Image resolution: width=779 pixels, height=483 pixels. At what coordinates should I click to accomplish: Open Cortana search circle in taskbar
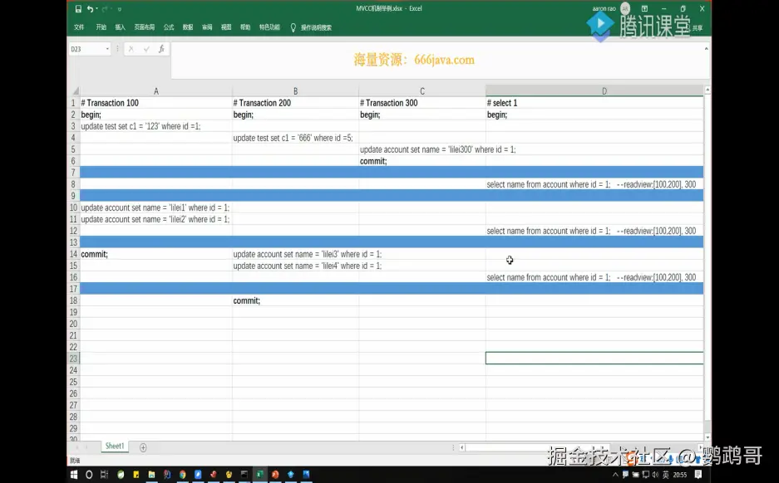tap(89, 475)
